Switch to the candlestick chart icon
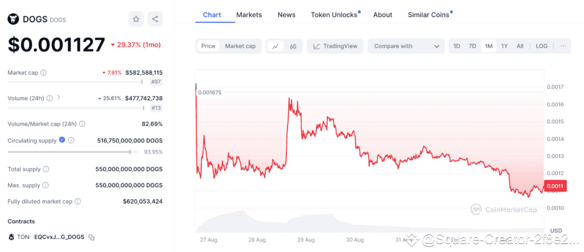584x252 pixels. click(293, 46)
